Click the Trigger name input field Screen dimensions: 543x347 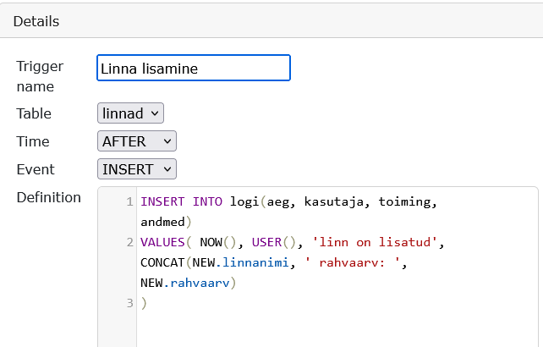[x=194, y=69]
